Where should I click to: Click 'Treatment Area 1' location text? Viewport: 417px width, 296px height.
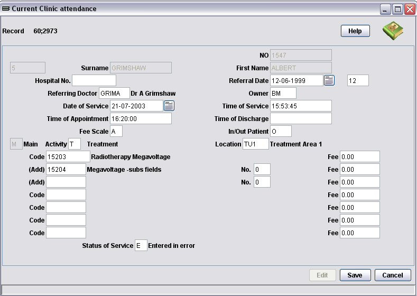pos(296,144)
